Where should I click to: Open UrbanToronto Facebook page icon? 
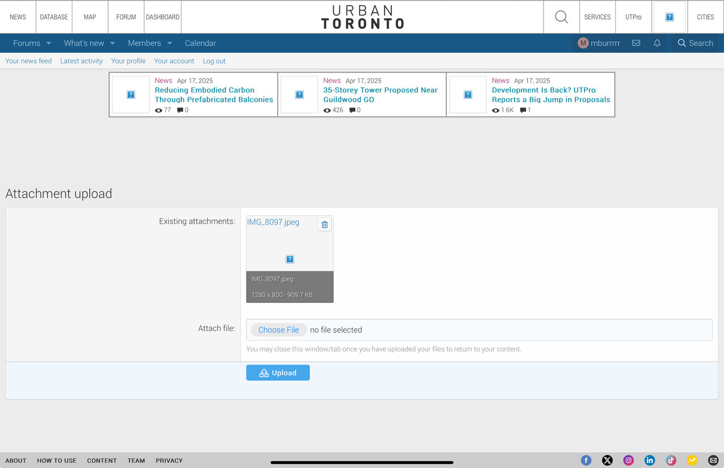pos(586,460)
